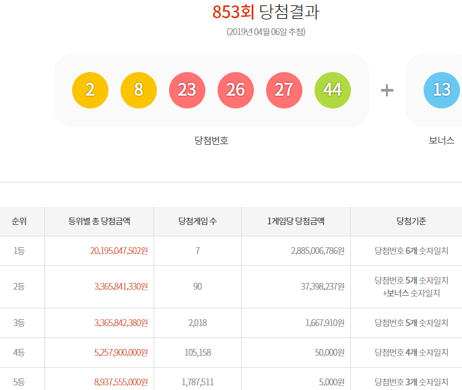Image resolution: width=462 pixels, height=390 pixels.
Task: Click the 1등 rank cell
Action: pyautogui.click(x=19, y=251)
